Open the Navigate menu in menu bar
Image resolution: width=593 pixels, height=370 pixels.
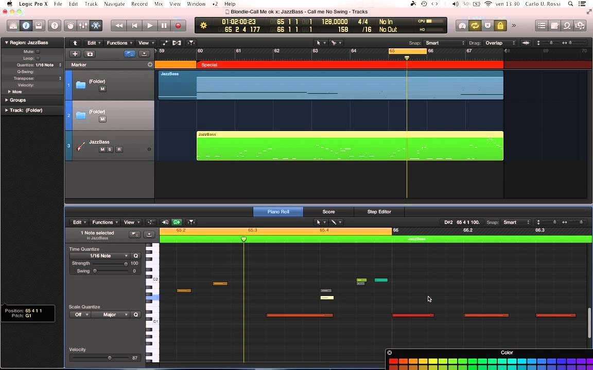114,4
